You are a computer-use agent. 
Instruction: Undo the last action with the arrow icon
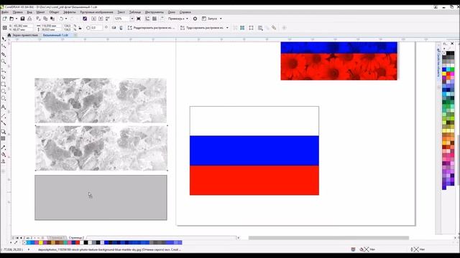click(61, 19)
